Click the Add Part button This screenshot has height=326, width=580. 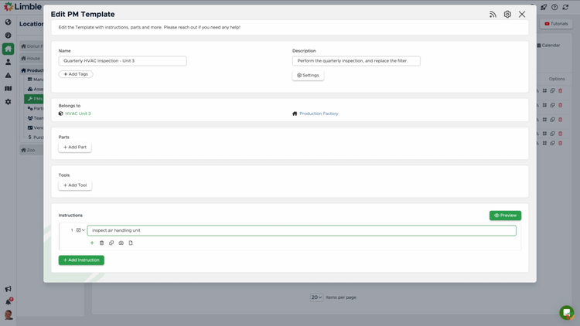(x=75, y=147)
